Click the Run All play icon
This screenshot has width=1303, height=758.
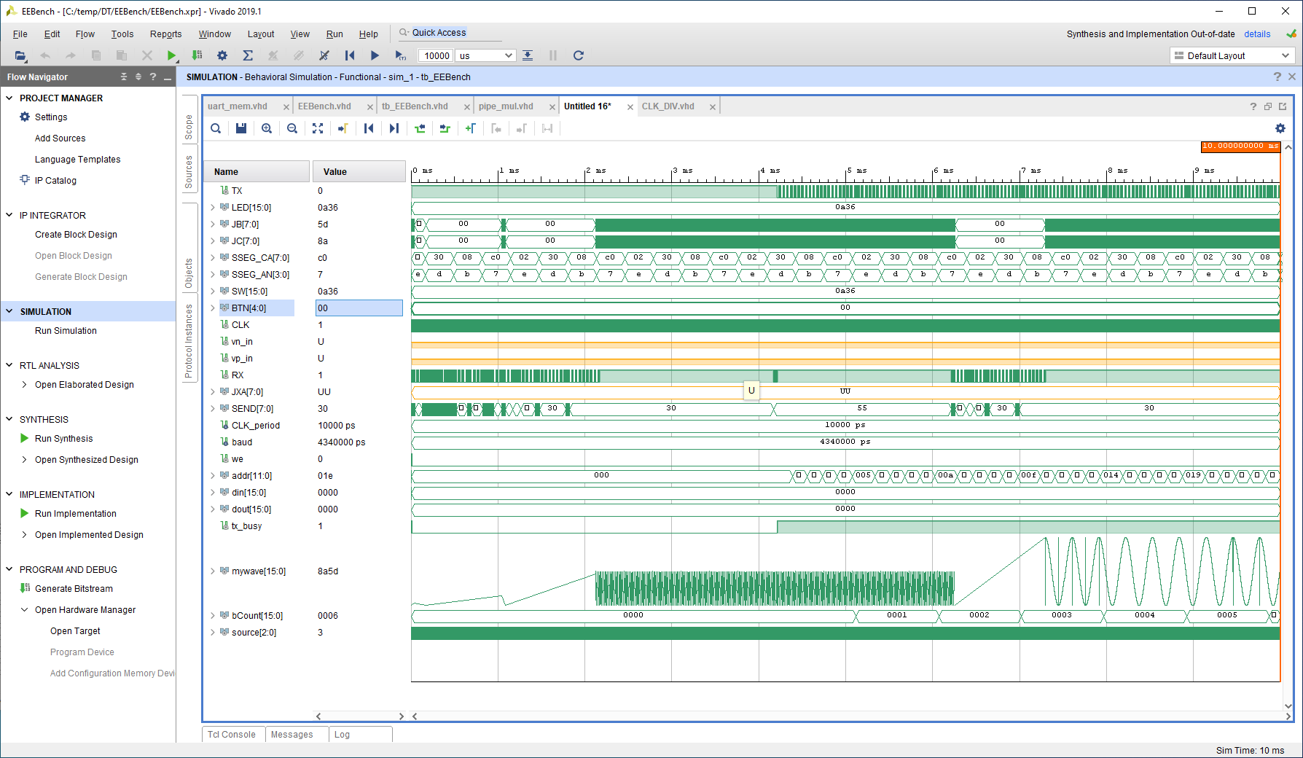375,55
